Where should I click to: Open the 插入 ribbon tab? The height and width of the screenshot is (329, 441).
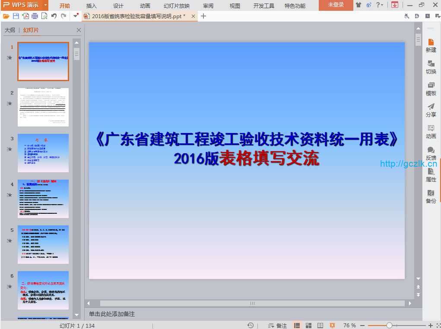click(92, 6)
